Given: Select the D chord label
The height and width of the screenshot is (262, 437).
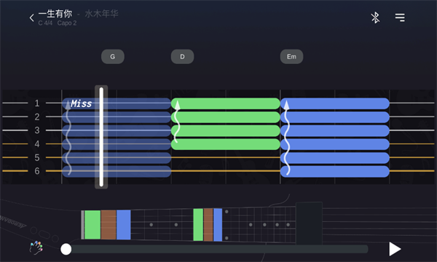Looking at the screenshot, I should click(x=182, y=57).
